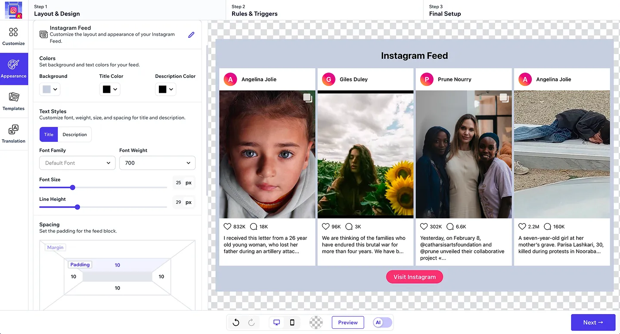Click the Font Size slider handle
The image size is (620, 334).
[73, 187]
